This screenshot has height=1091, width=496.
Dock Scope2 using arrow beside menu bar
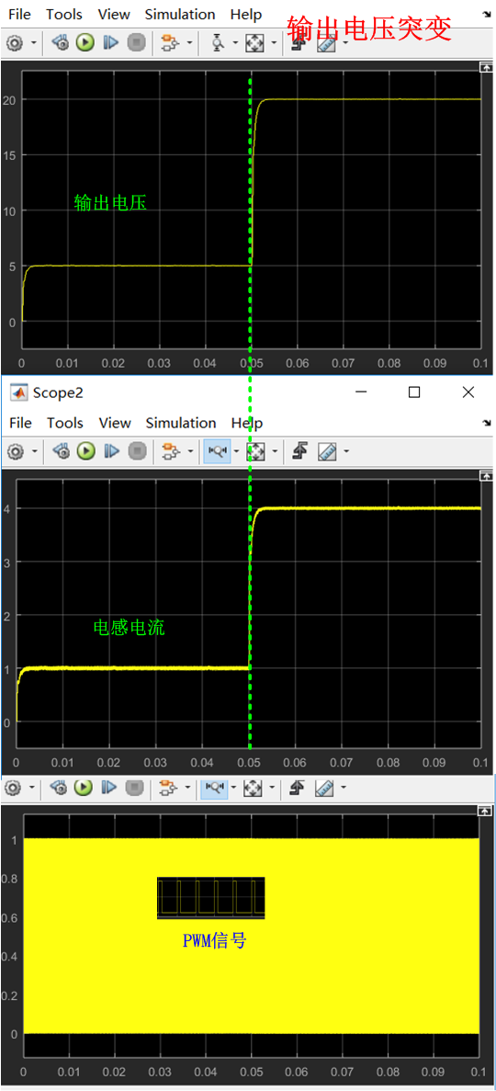[x=486, y=423]
